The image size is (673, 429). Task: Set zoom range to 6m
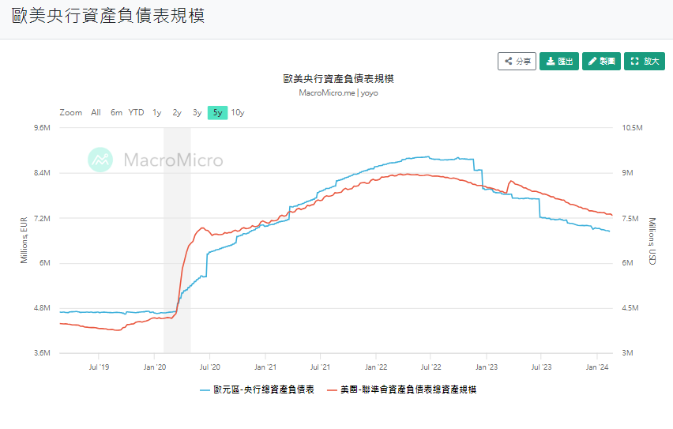click(x=116, y=112)
